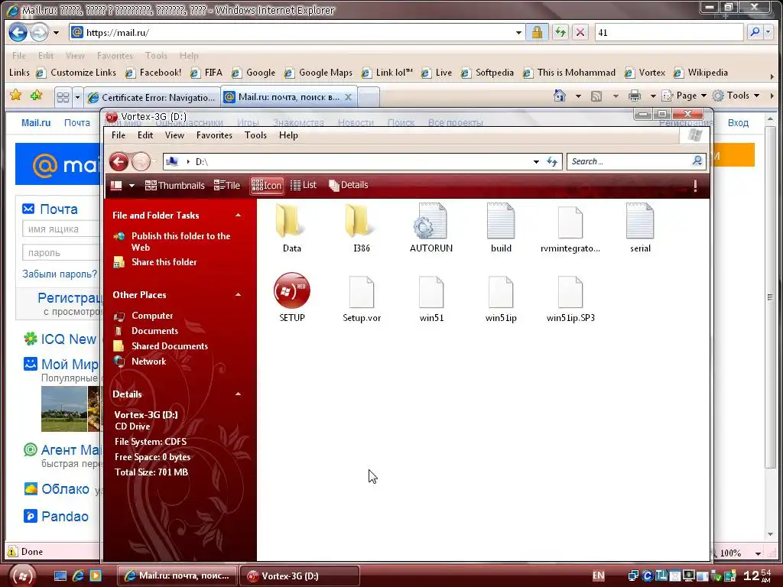Click the IE search provider dropdown arrow

pos(768,32)
